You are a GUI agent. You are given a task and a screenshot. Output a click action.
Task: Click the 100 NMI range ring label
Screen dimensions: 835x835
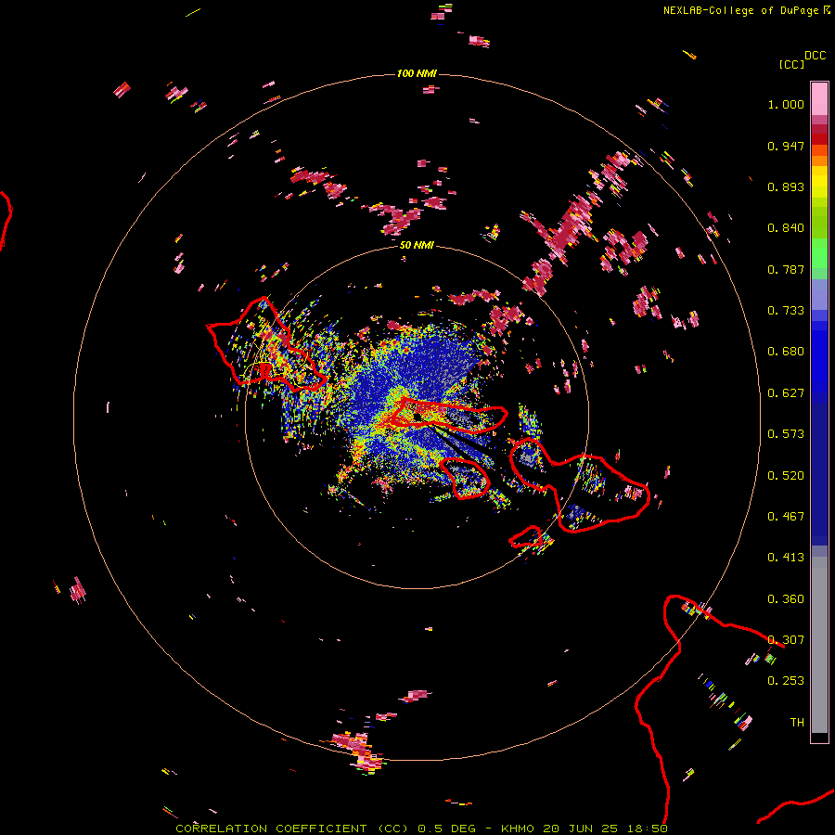click(417, 73)
